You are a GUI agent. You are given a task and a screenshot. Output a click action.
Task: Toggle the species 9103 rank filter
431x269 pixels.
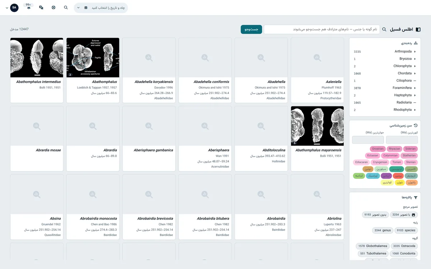click(406, 230)
